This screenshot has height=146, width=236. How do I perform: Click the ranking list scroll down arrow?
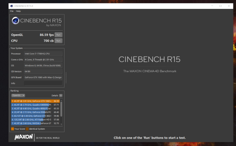point(61,124)
